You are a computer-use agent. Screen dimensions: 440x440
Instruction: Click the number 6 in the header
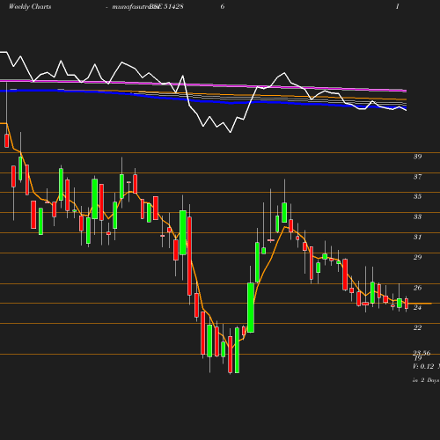(x=223, y=6)
